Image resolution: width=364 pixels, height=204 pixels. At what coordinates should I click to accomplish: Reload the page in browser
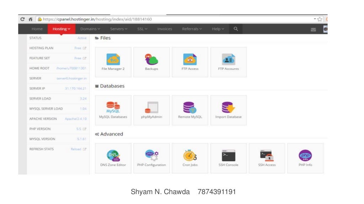point(22,19)
